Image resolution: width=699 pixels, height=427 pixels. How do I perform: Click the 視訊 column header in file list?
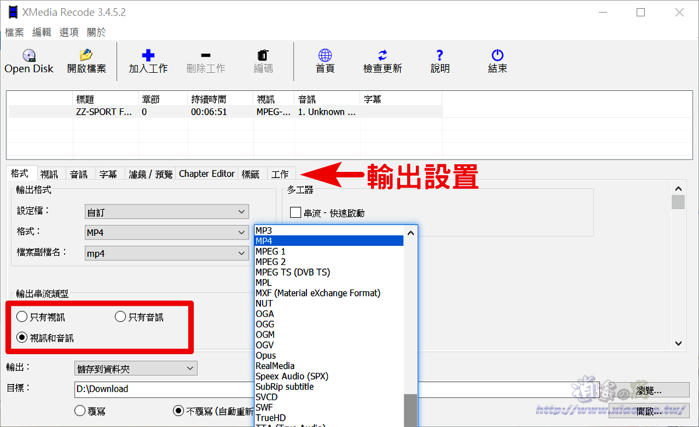275,100
